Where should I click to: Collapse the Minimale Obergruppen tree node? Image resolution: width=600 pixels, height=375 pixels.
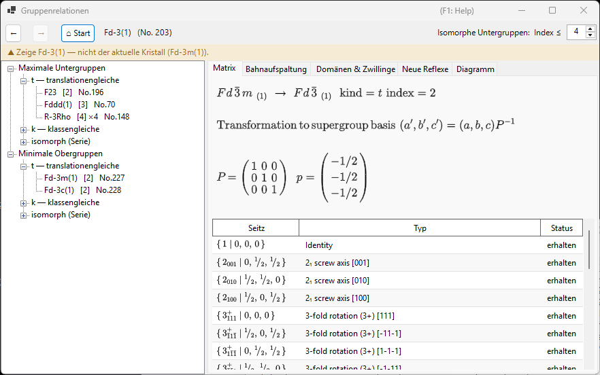11,154
